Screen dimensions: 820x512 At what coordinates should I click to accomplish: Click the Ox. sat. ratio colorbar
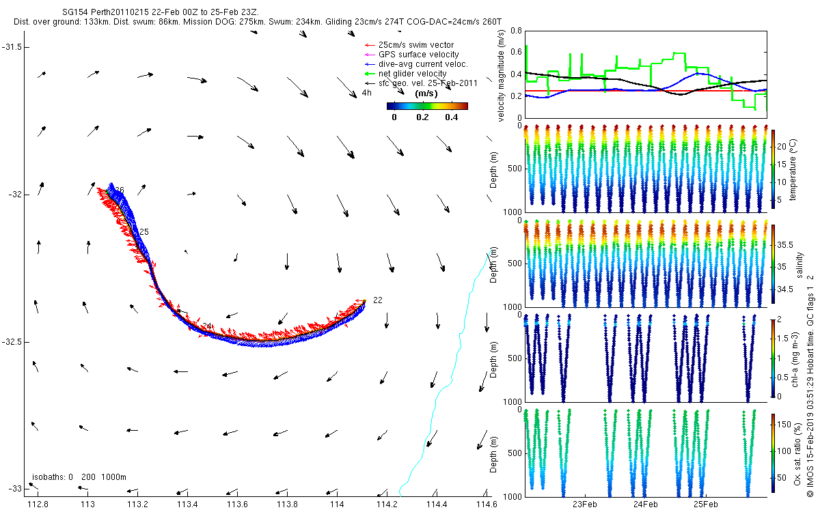[x=773, y=453]
